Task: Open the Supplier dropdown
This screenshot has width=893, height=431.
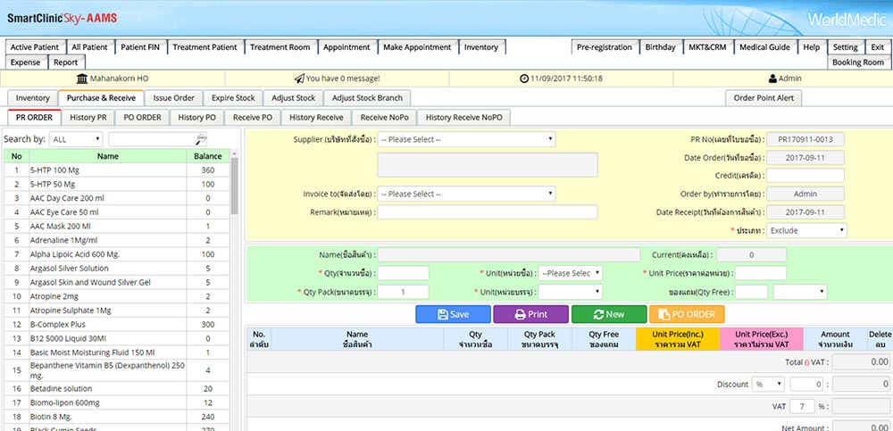Action: click(466, 139)
